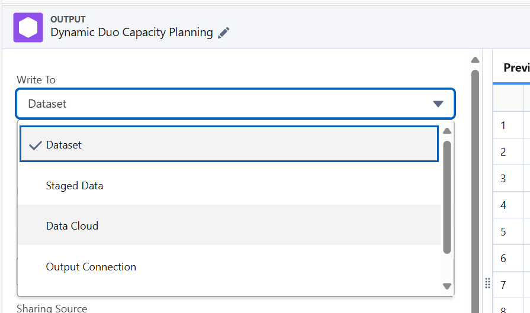
Task: Select row 4 header in preview
Action: [503, 205]
